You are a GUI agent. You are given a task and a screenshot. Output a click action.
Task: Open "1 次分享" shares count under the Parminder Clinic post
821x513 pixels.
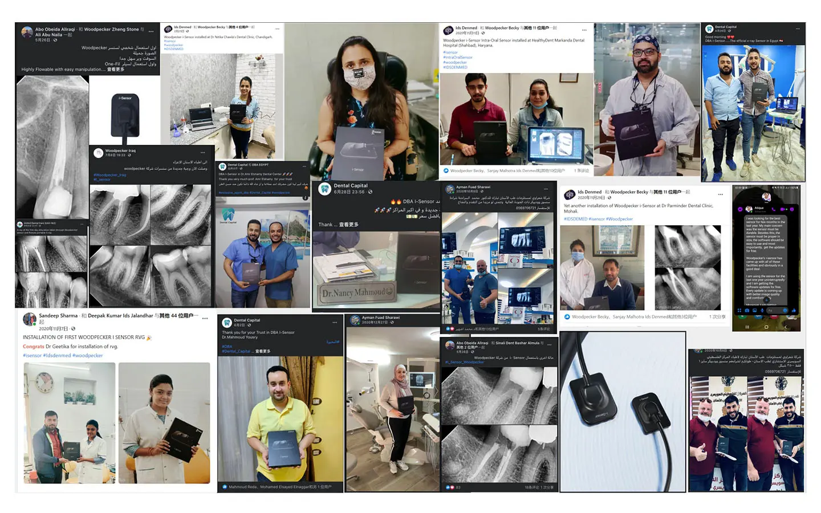point(717,317)
